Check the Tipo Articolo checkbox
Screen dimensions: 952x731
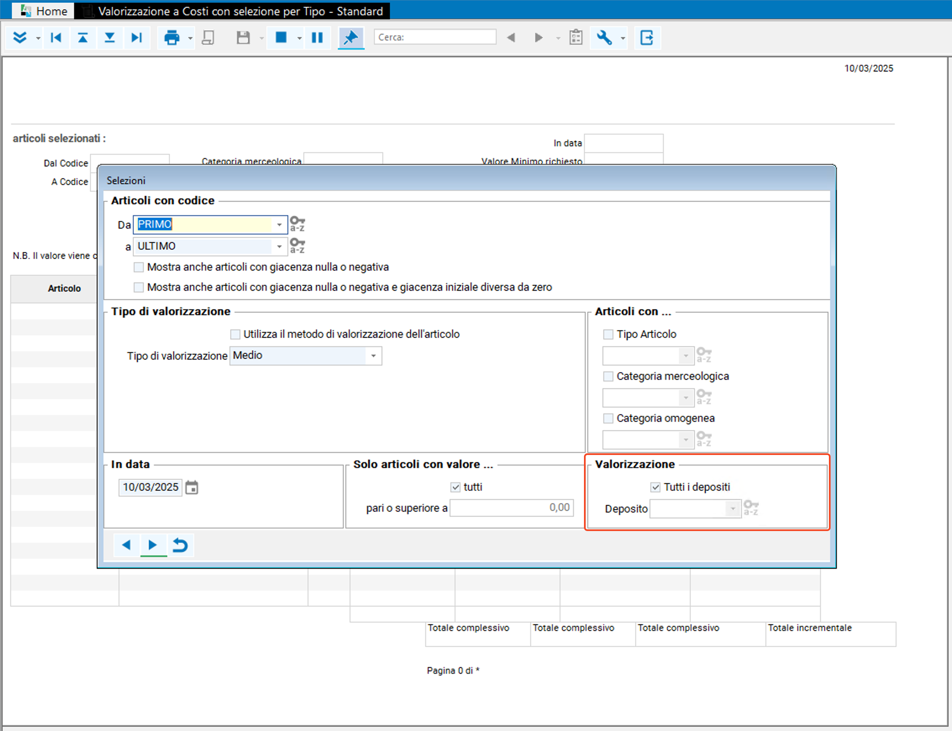(x=608, y=334)
